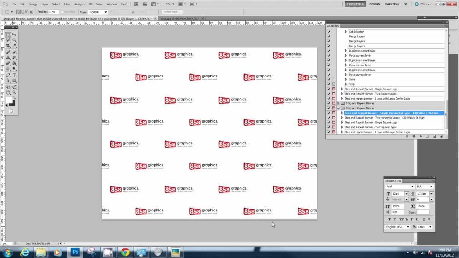This screenshot has height=258, width=459.
Task: Expand the Two Horizontal Logos action
Action: coord(342,118)
